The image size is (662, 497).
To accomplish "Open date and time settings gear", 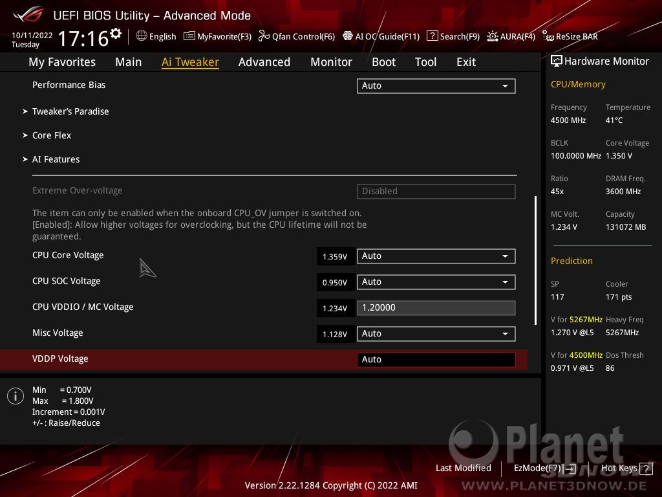I will point(115,33).
